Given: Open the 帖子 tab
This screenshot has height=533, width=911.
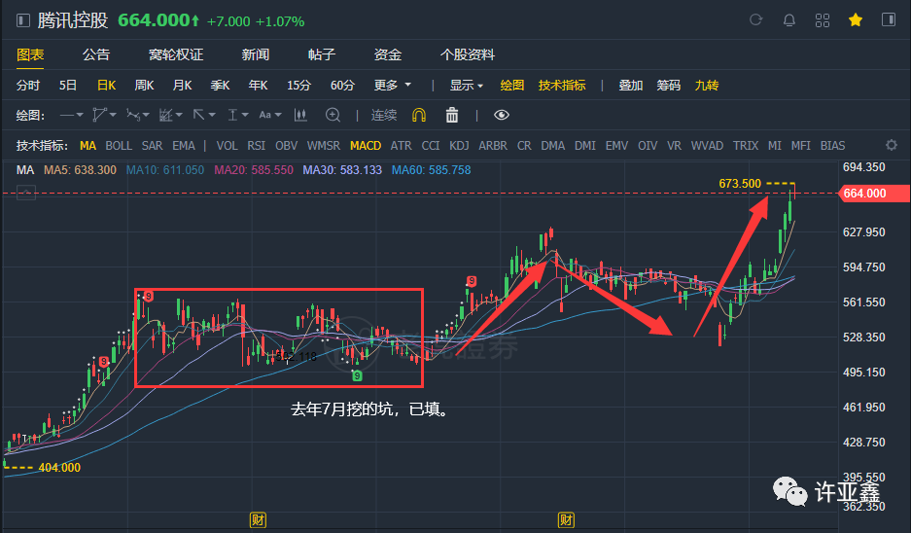Looking at the screenshot, I should [322, 54].
